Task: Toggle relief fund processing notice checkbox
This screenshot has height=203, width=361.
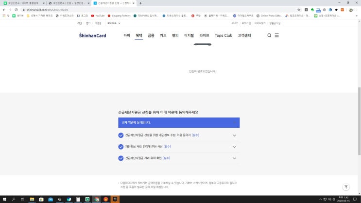Action: pos(121,158)
